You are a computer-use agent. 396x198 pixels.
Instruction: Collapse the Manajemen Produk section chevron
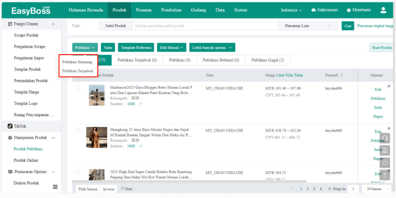pyautogui.click(x=53, y=138)
